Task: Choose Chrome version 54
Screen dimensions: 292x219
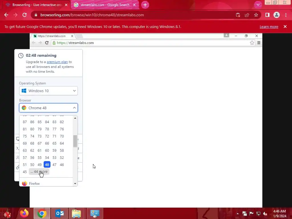Action: pos(47,157)
